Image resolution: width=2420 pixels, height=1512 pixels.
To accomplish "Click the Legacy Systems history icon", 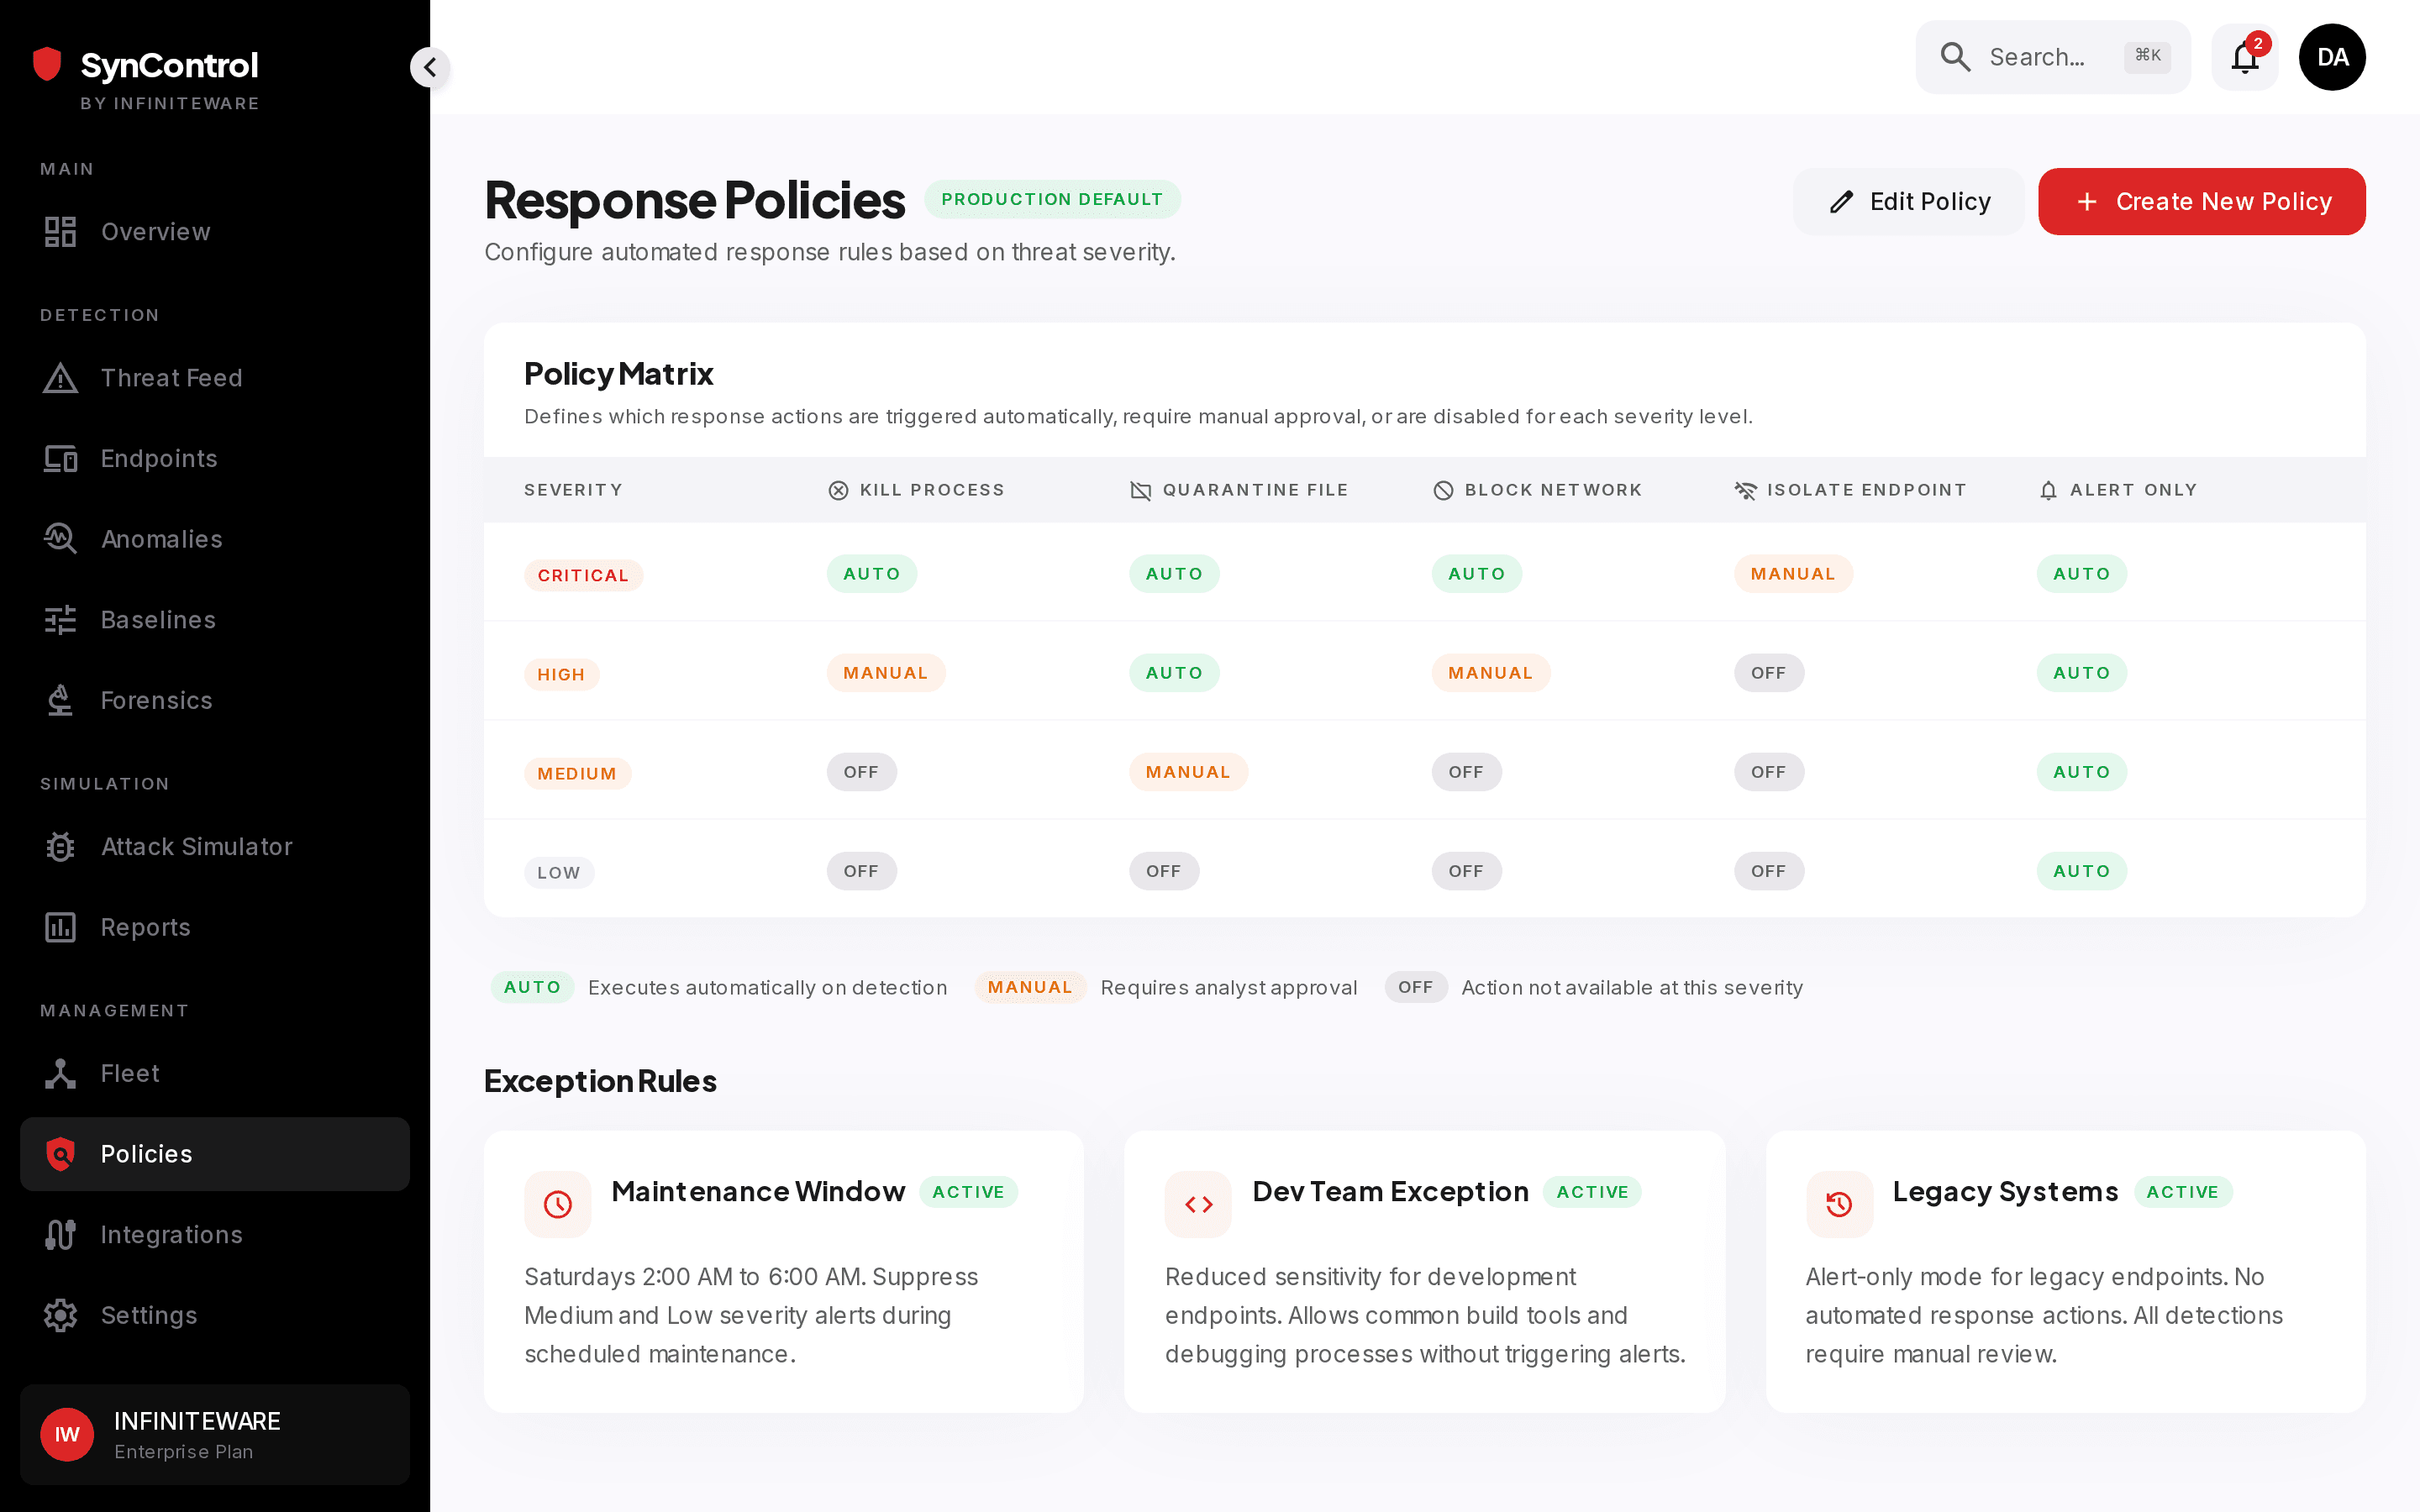I will pos(1839,1204).
